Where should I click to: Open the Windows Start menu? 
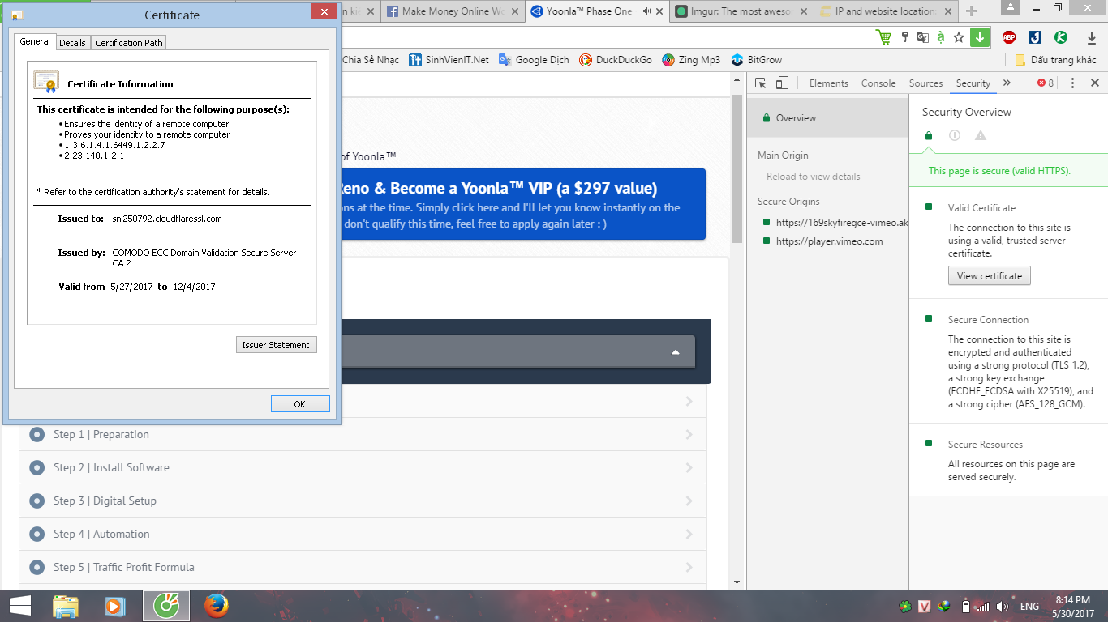tap(19, 606)
